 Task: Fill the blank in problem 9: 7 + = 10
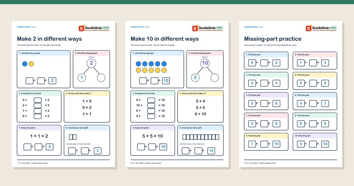point(264,144)
